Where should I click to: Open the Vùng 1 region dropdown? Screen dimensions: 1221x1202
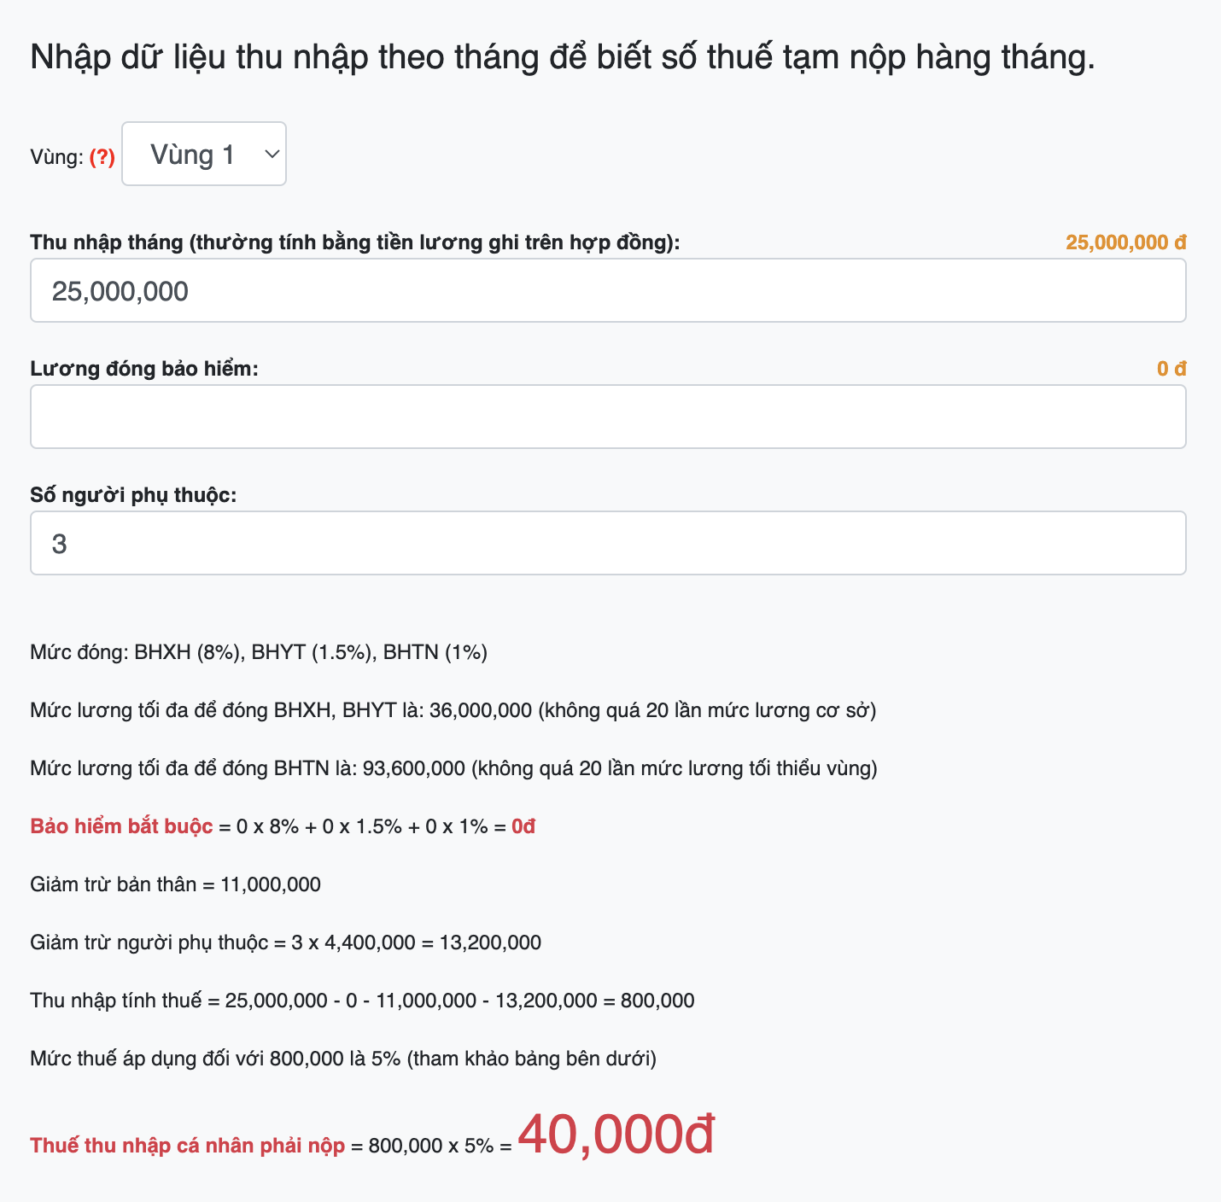[204, 155]
